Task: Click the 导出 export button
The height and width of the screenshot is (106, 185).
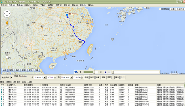Action: 117,77
